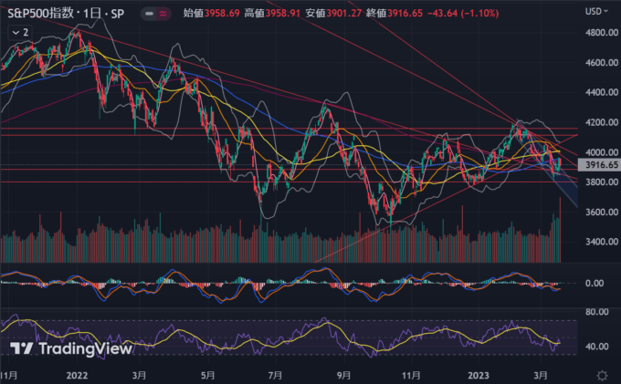Select the 7月 marker on time axis
621x384 pixels.
[276, 375]
